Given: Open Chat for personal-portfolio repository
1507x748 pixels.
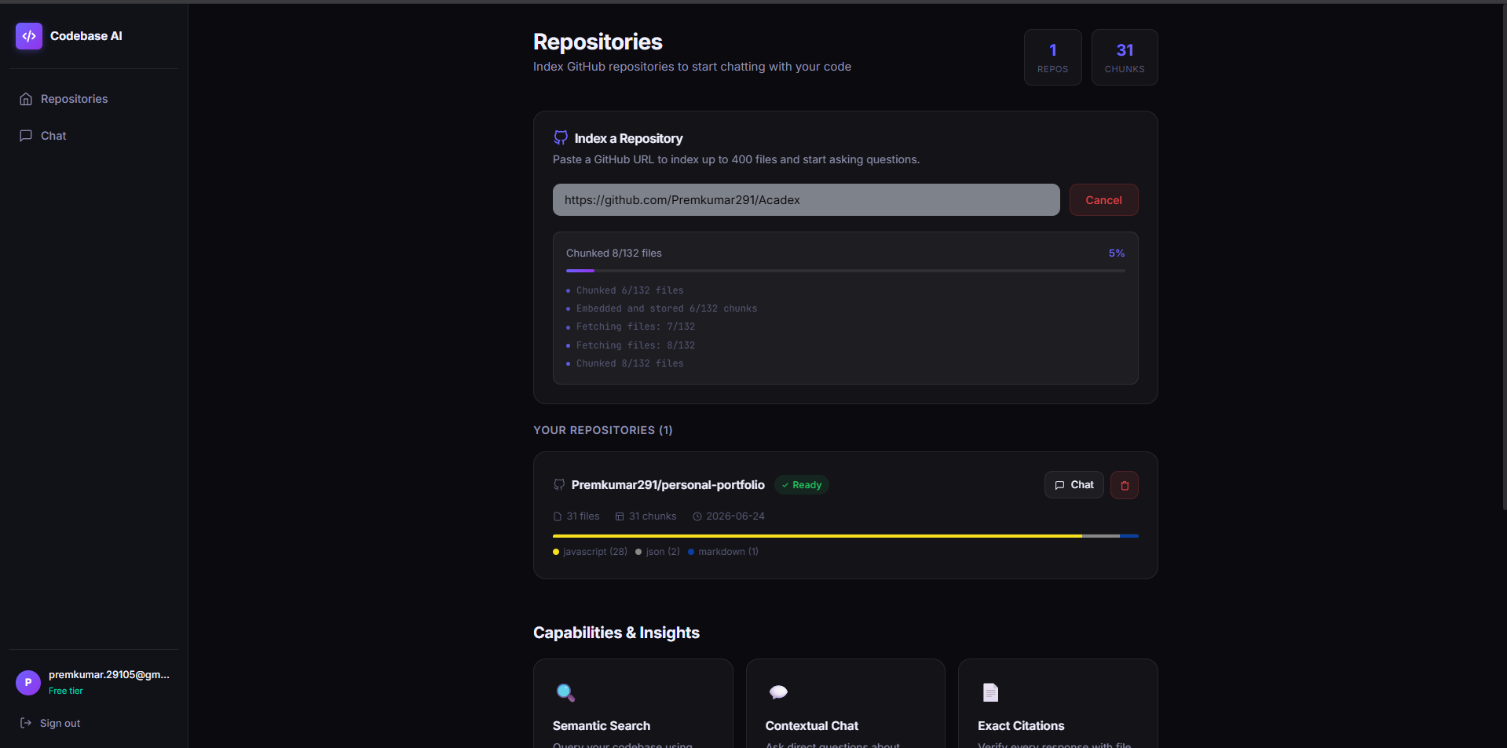Looking at the screenshot, I should [1074, 485].
